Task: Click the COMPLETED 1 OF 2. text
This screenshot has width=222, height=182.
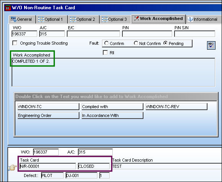Action: (x=31, y=61)
